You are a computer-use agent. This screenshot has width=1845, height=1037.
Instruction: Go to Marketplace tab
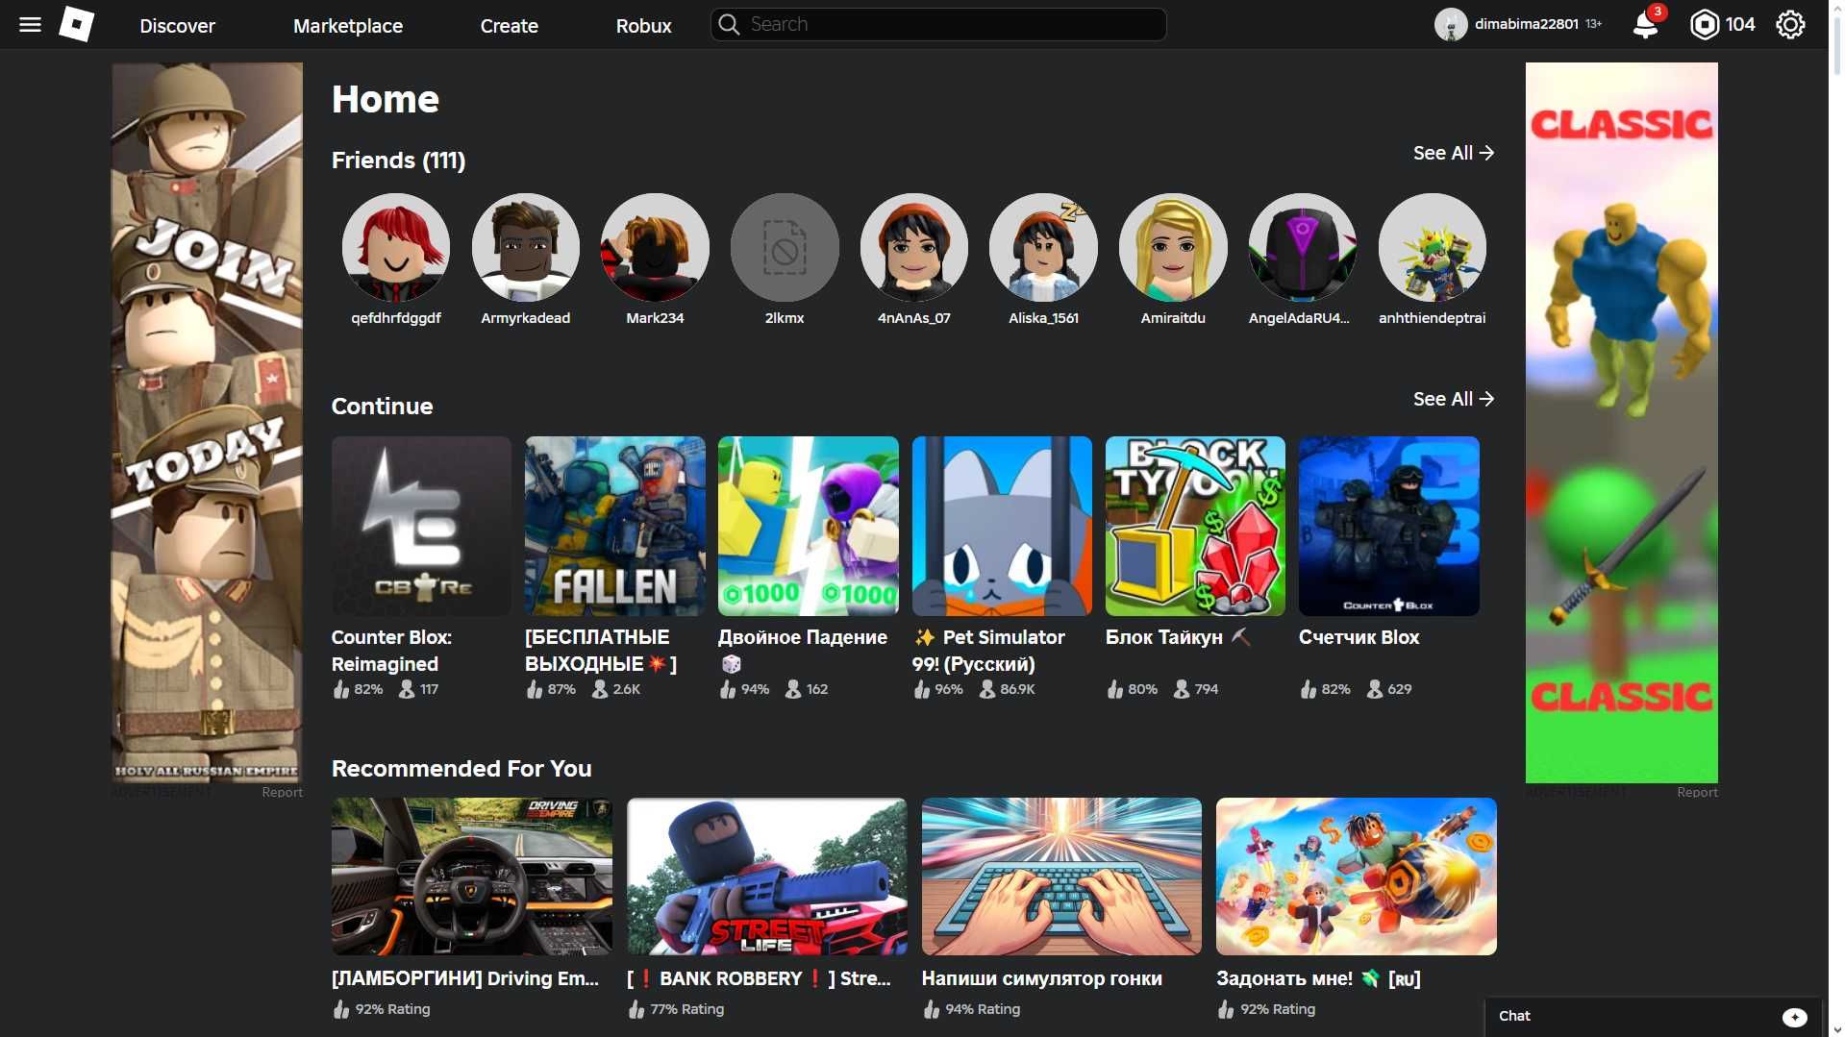(x=348, y=26)
